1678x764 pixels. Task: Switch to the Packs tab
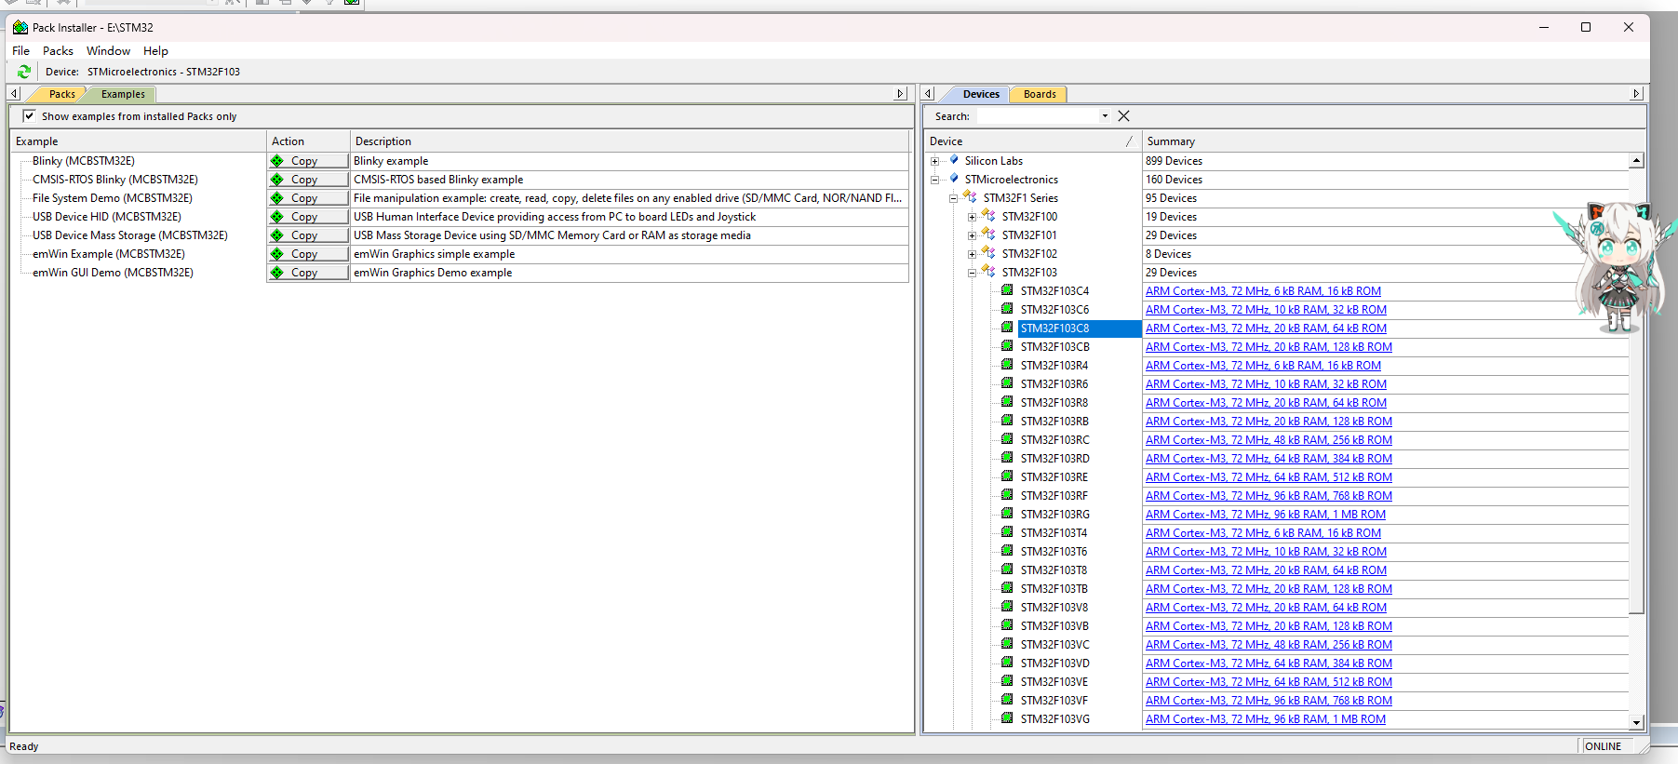coord(61,94)
